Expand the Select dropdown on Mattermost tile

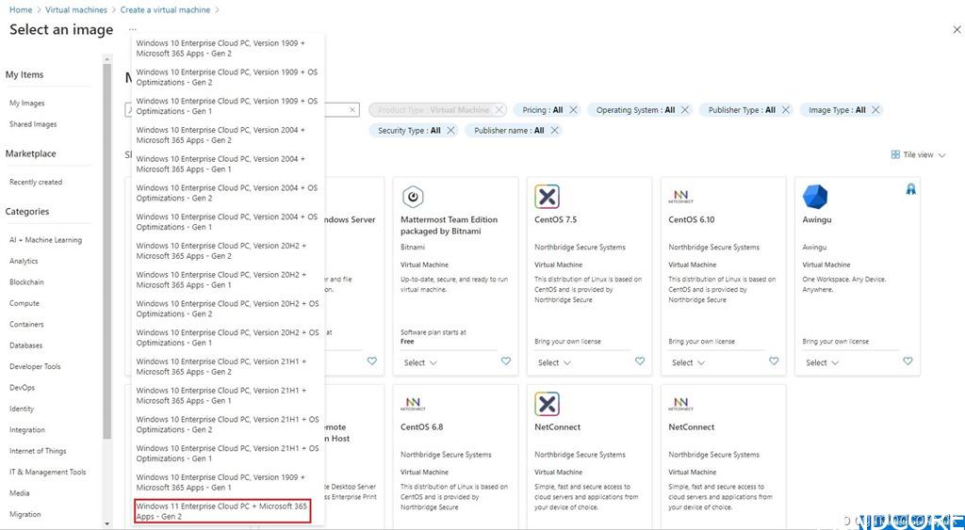(x=420, y=362)
